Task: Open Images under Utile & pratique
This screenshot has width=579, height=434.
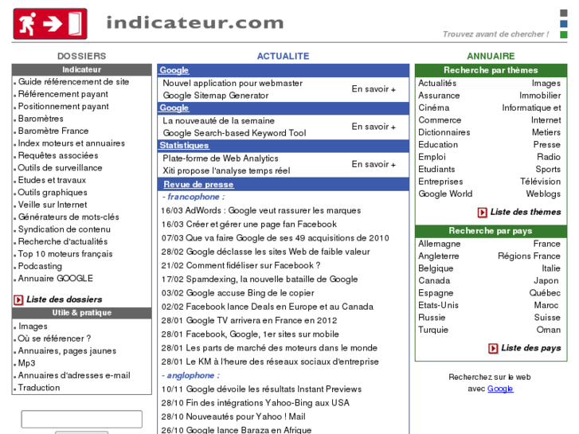Action: 33,326
